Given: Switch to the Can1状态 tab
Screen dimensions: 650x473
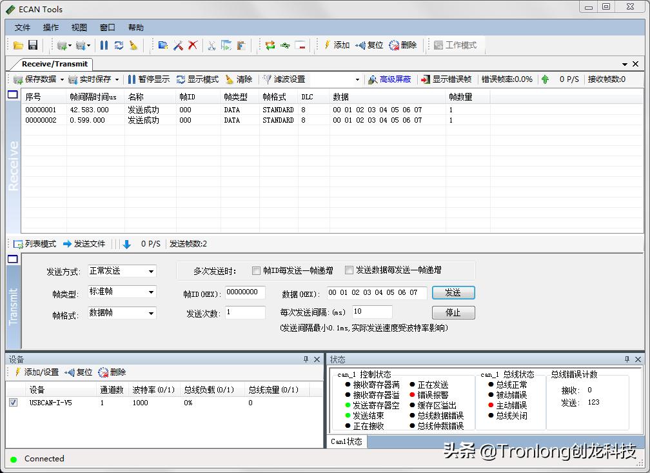Looking at the screenshot, I should 346,442.
